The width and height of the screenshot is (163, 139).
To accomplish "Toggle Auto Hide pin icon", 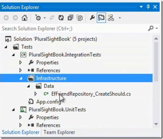I will point(148,7).
